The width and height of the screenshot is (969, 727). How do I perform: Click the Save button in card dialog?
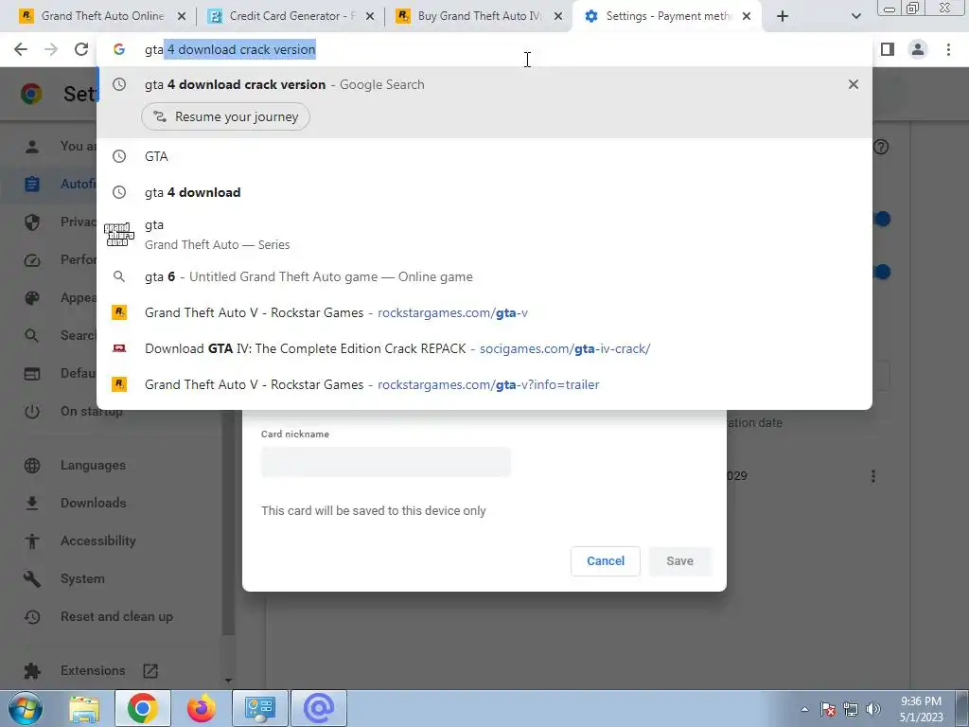point(679,560)
